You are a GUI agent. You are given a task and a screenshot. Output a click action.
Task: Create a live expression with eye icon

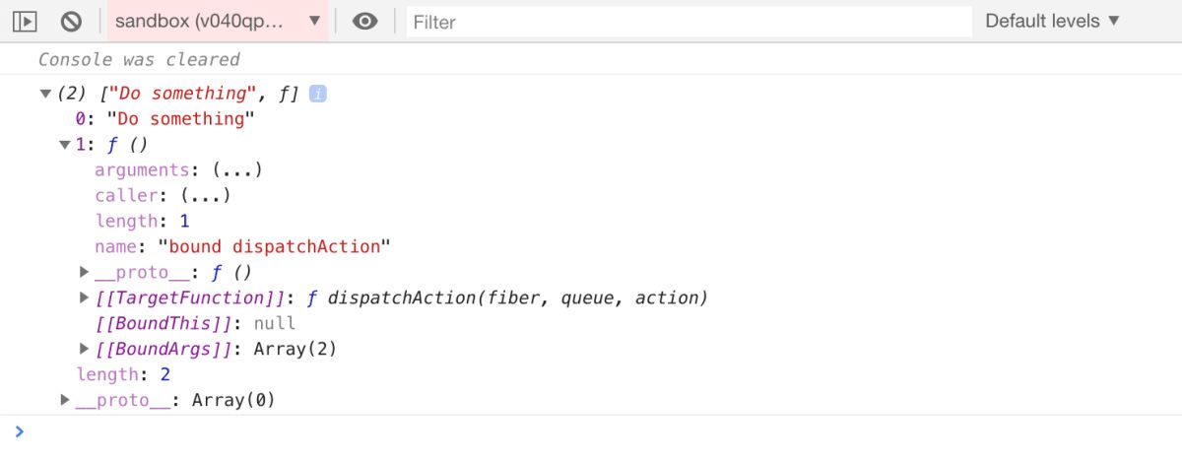point(365,21)
